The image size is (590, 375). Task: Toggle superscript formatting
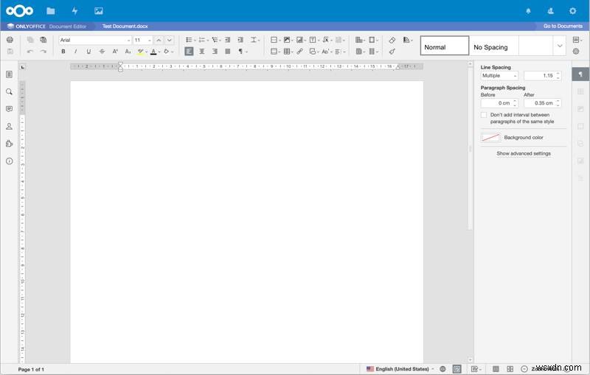pos(115,52)
